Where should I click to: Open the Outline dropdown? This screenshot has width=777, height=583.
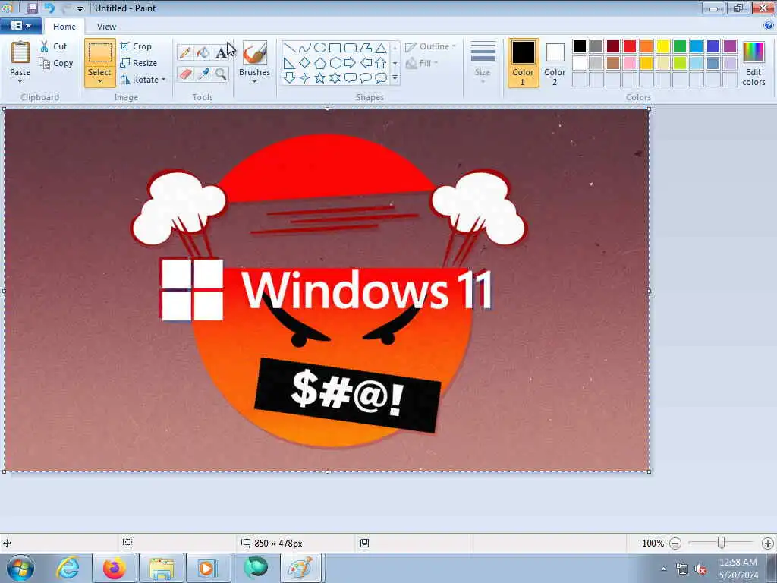(430, 46)
